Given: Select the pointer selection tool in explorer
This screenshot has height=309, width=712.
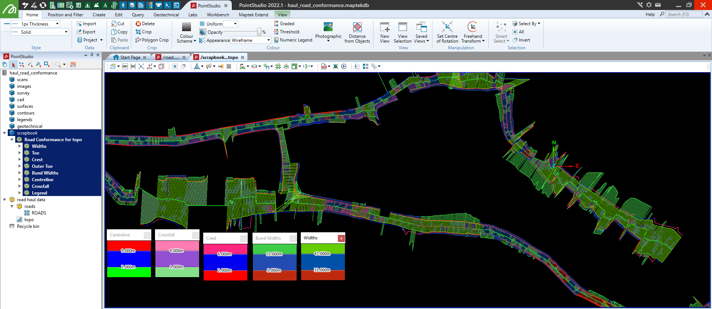Looking at the screenshot, I should (13, 64).
